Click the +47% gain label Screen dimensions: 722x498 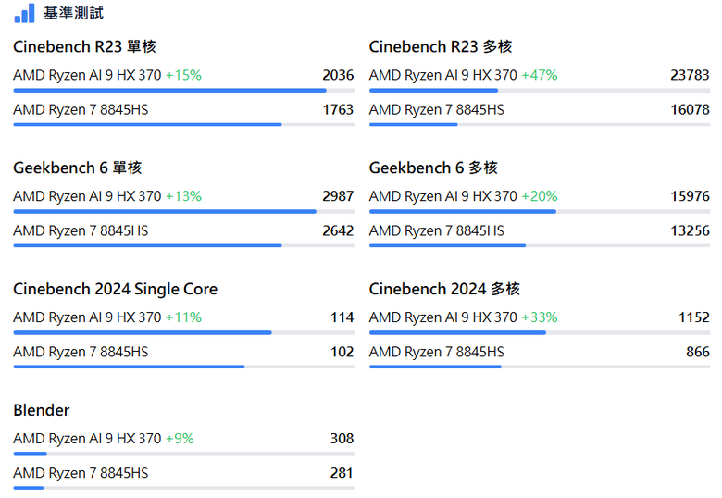pyautogui.click(x=540, y=75)
